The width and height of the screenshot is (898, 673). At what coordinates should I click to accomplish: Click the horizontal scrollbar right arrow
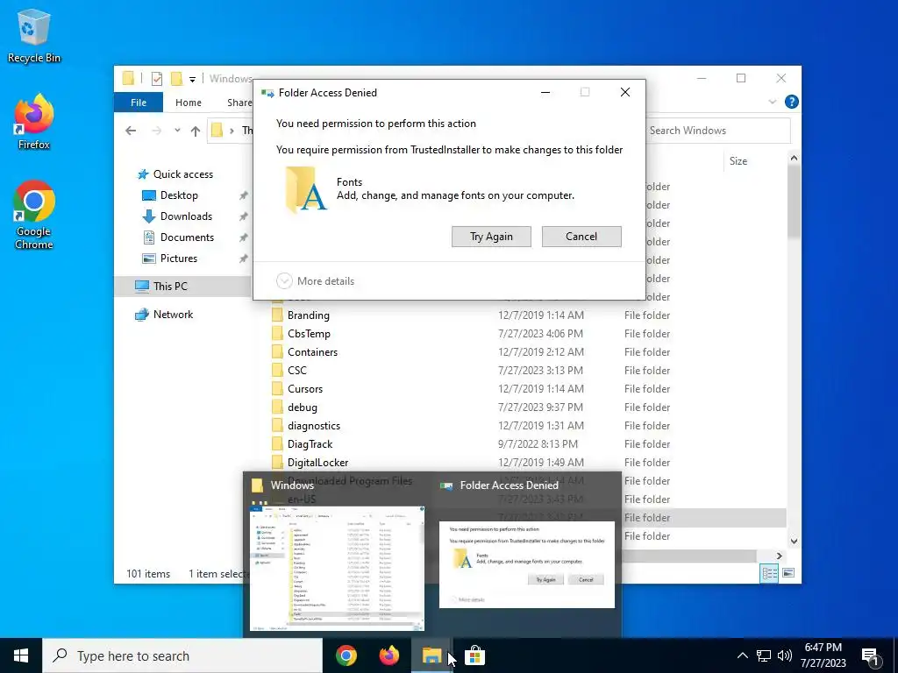pyautogui.click(x=779, y=556)
